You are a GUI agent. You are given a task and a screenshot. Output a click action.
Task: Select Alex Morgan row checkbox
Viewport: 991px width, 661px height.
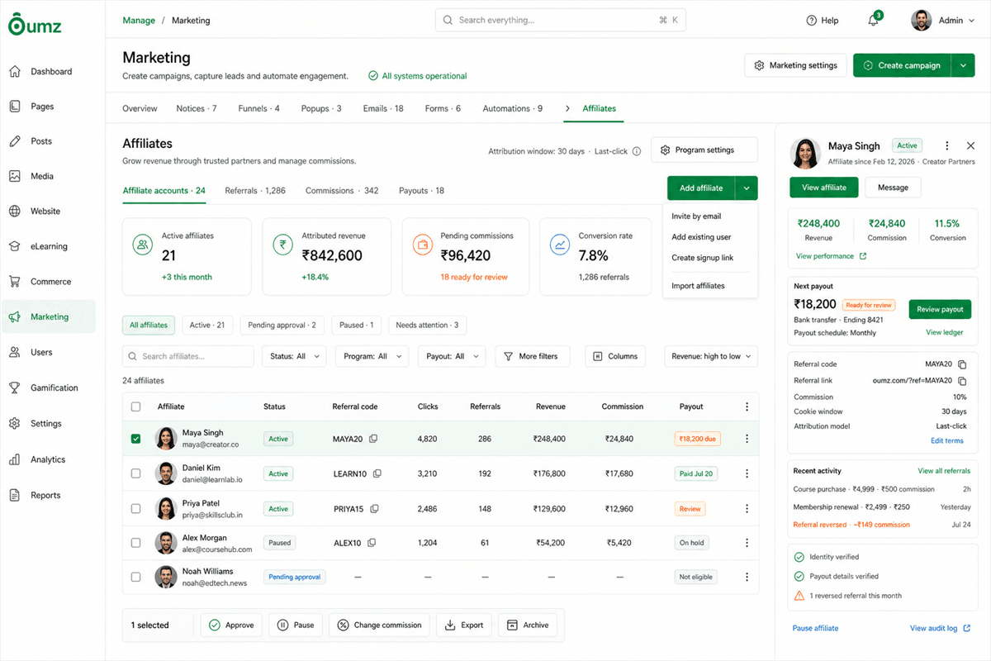click(x=136, y=543)
